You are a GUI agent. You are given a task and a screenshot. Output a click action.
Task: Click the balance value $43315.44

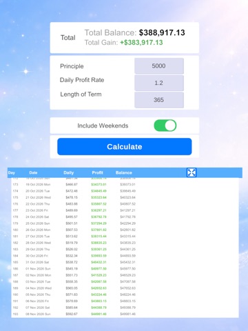[x=127, y=236]
